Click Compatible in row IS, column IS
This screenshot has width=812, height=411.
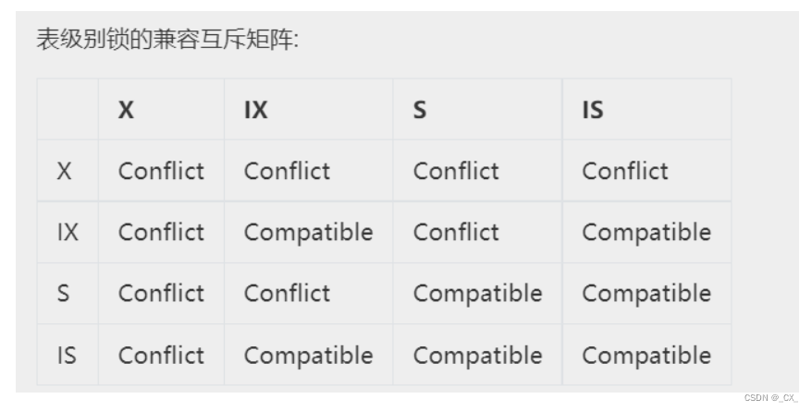click(x=646, y=355)
